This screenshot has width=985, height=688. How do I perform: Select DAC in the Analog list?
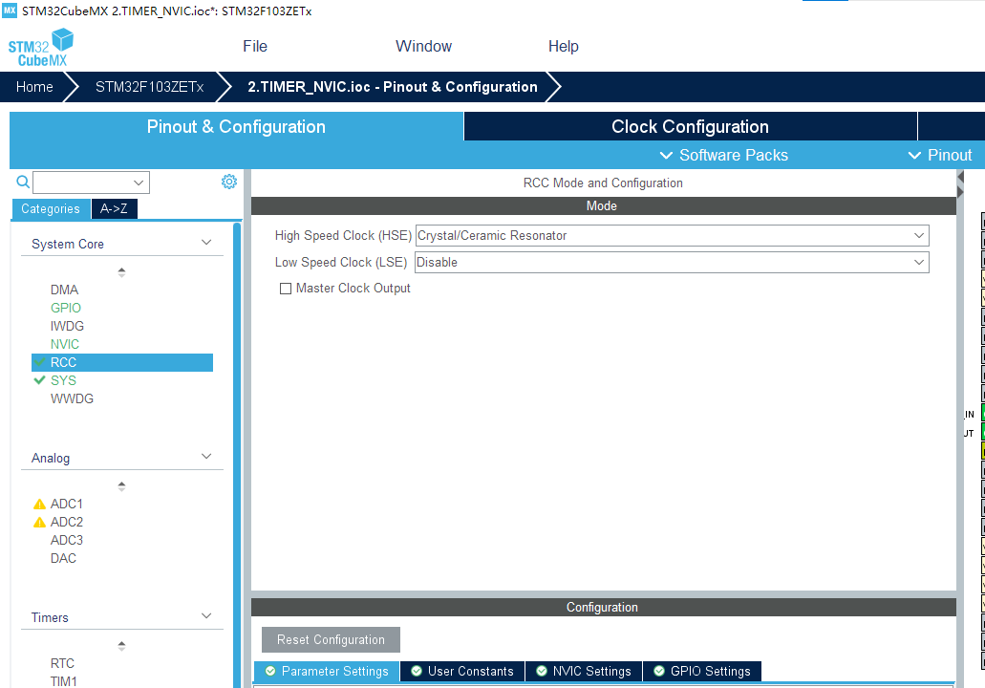63,559
